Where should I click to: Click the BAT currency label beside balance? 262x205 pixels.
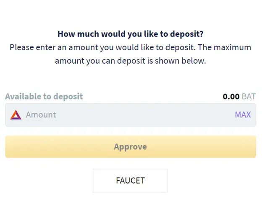point(249,96)
